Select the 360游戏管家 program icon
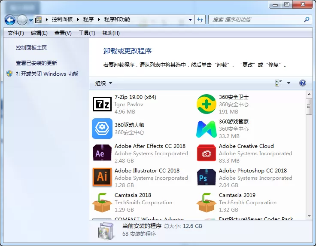The image size is (316, 246). coord(207,129)
